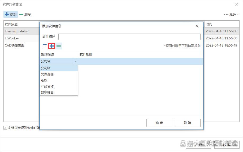Focus the 软件描述 input field

tap(129, 37)
